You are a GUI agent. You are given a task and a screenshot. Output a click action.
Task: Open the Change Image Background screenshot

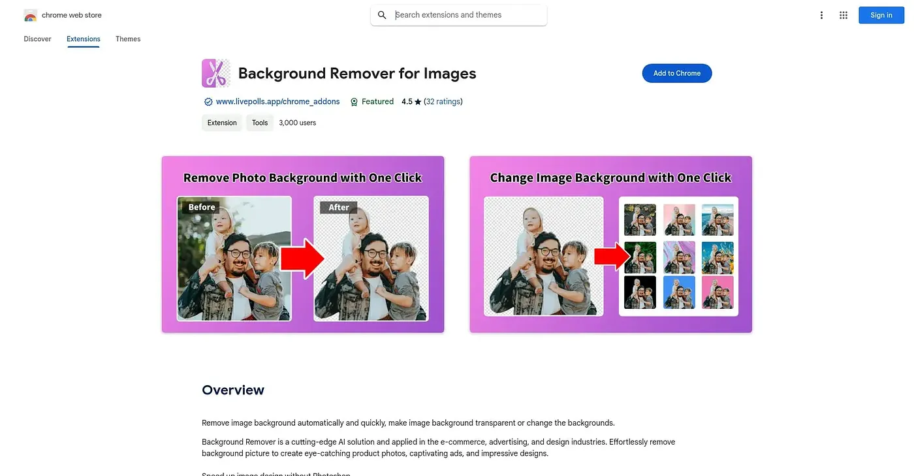click(611, 244)
